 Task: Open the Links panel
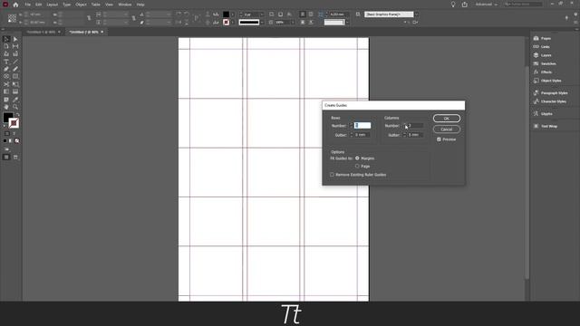coord(542,47)
